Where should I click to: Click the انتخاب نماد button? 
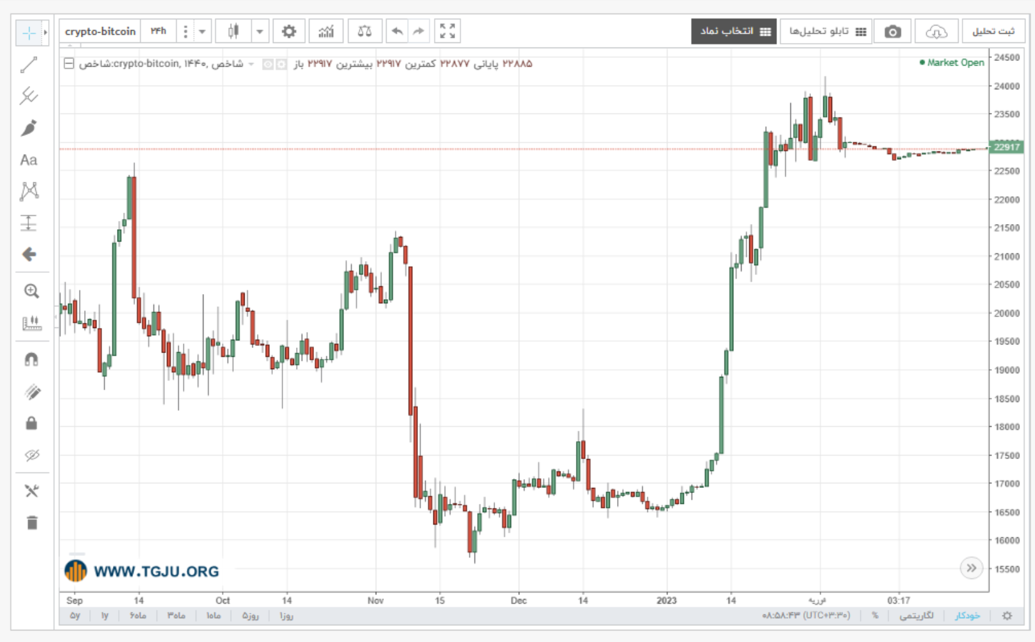pos(734,31)
